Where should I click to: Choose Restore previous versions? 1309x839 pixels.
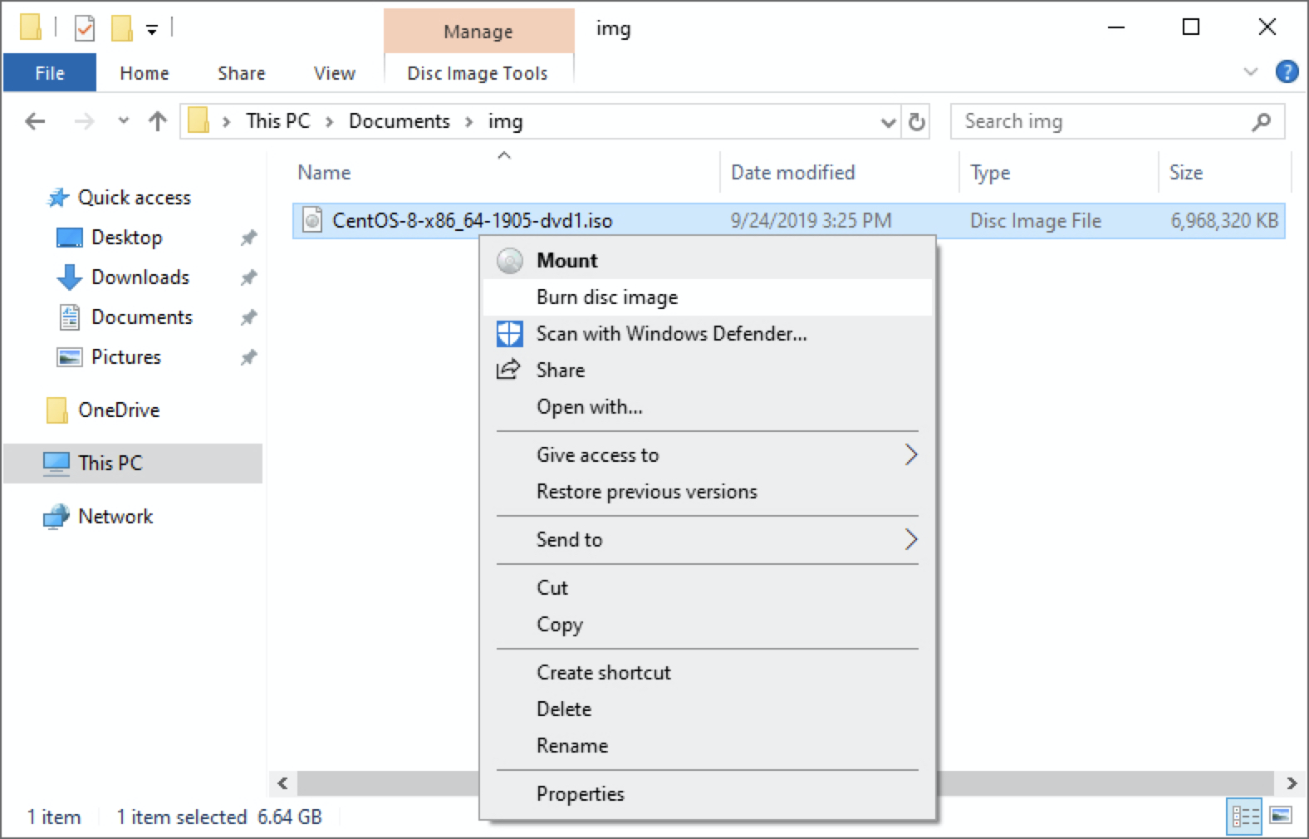(708, 492)
